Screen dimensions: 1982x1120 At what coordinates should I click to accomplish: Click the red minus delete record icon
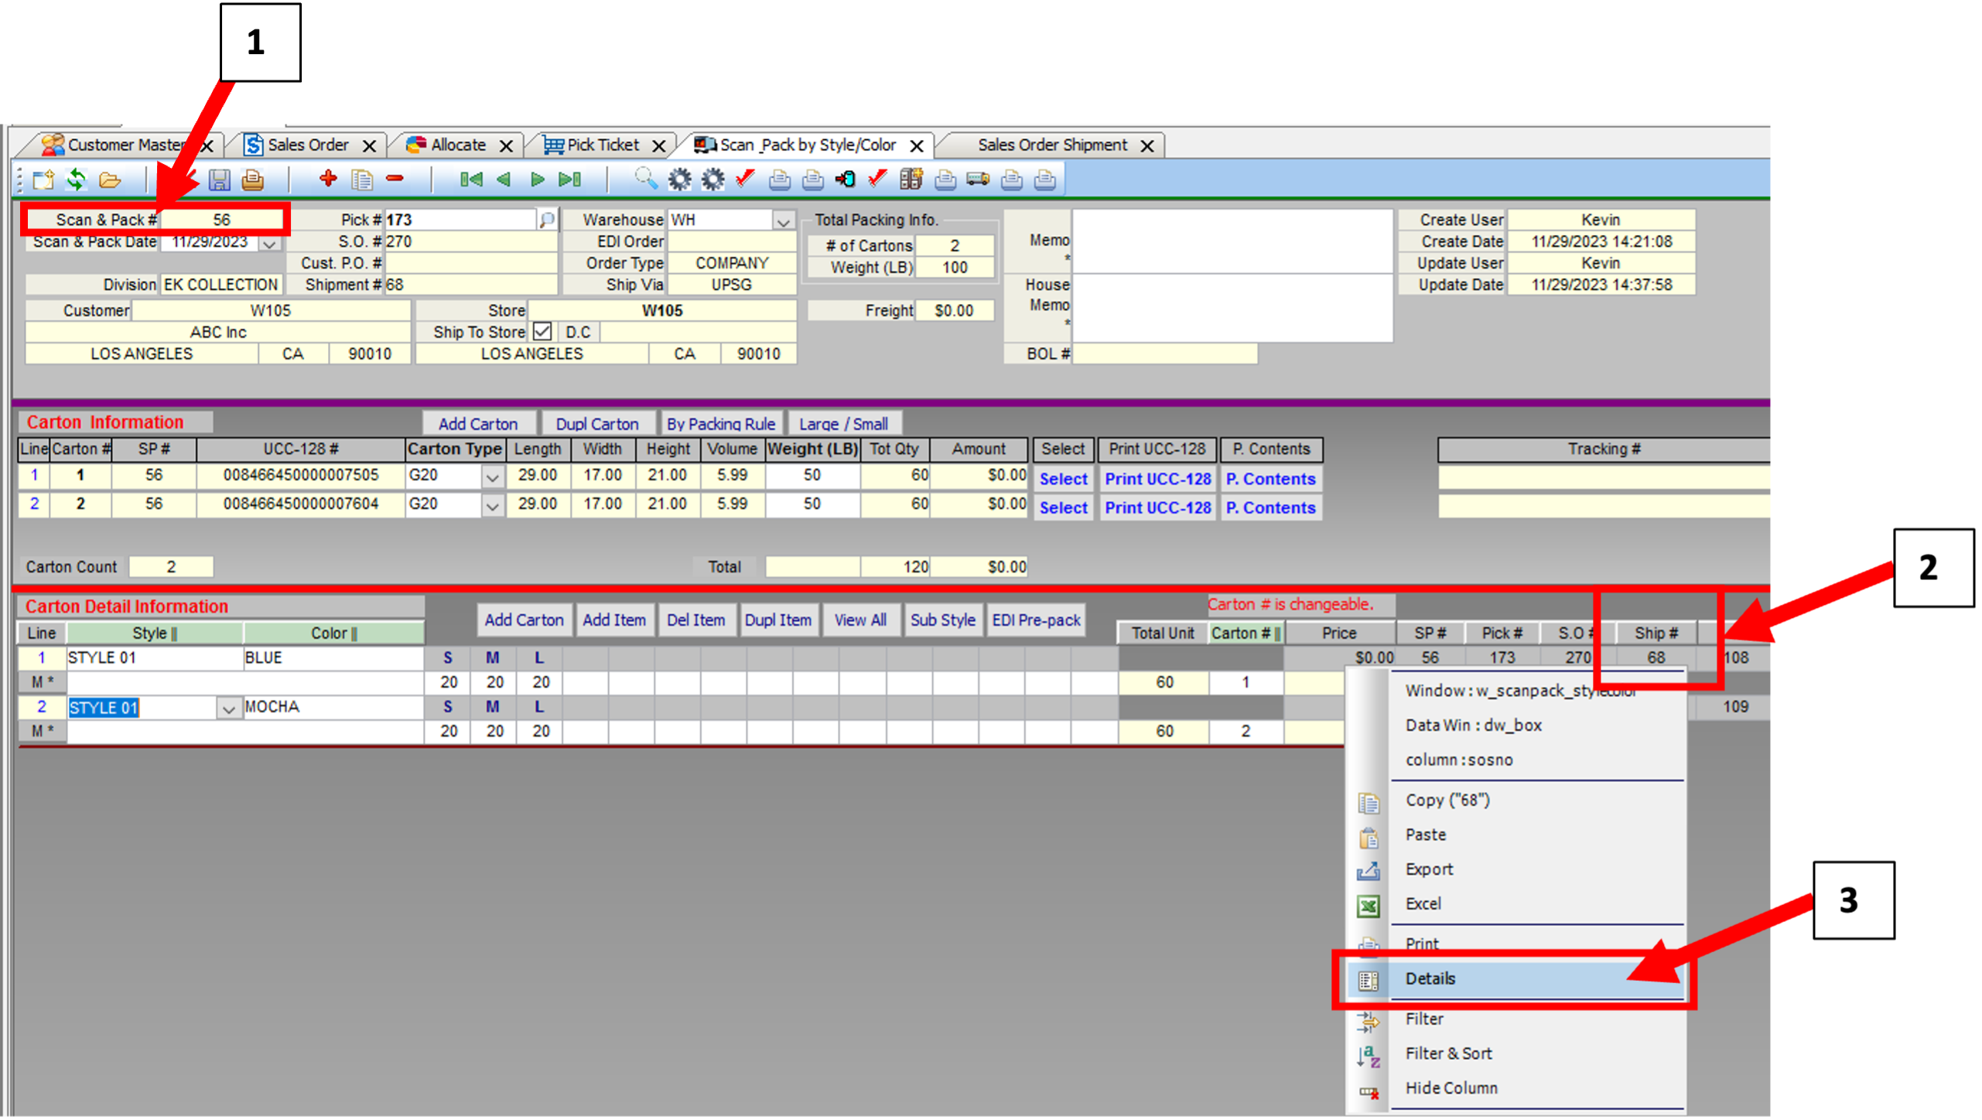[x=395, y=179]
